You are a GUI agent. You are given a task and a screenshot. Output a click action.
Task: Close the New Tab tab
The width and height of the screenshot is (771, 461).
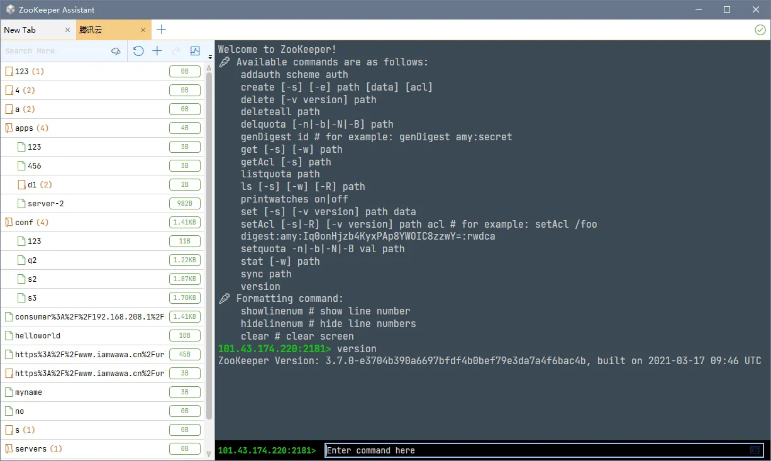[68, 30]
